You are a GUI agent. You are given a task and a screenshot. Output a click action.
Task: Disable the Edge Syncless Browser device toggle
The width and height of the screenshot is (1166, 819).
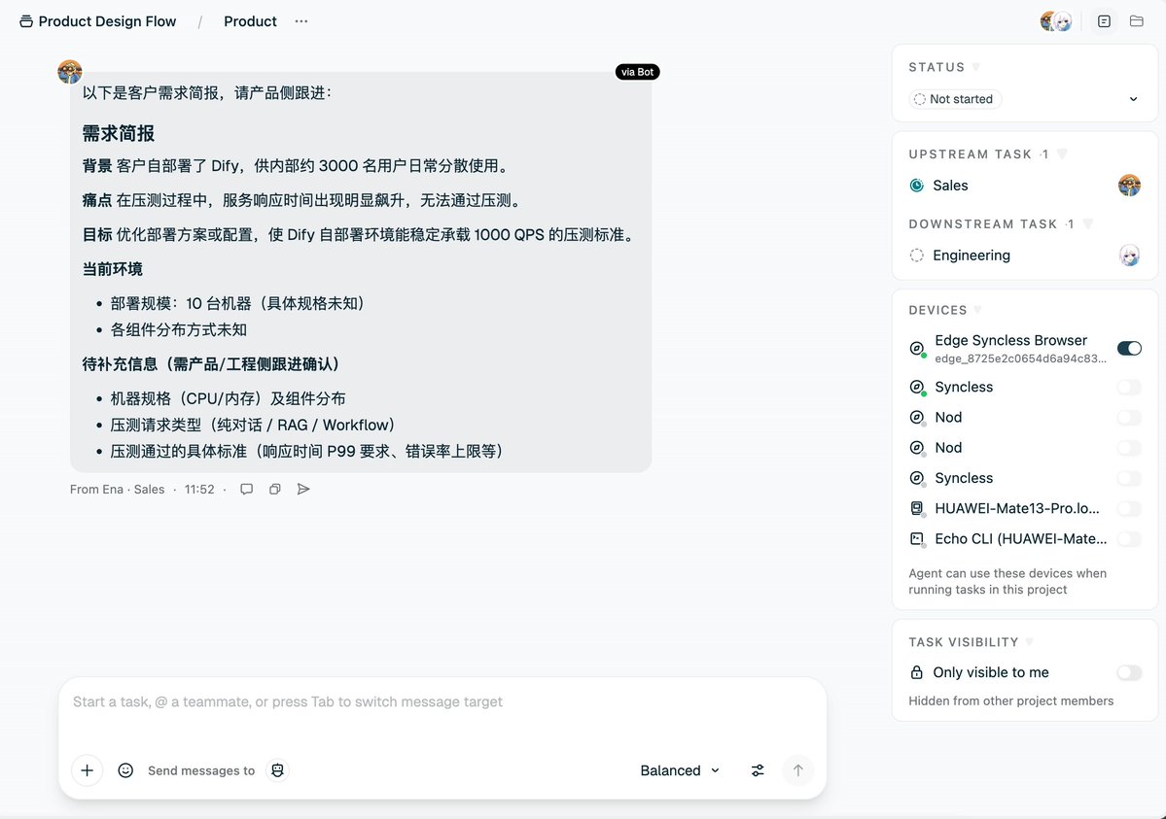(x=1129, y=348)
